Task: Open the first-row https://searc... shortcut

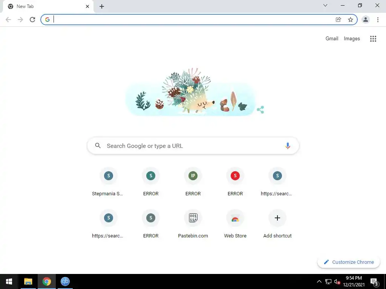Action: tap(277, 182)
